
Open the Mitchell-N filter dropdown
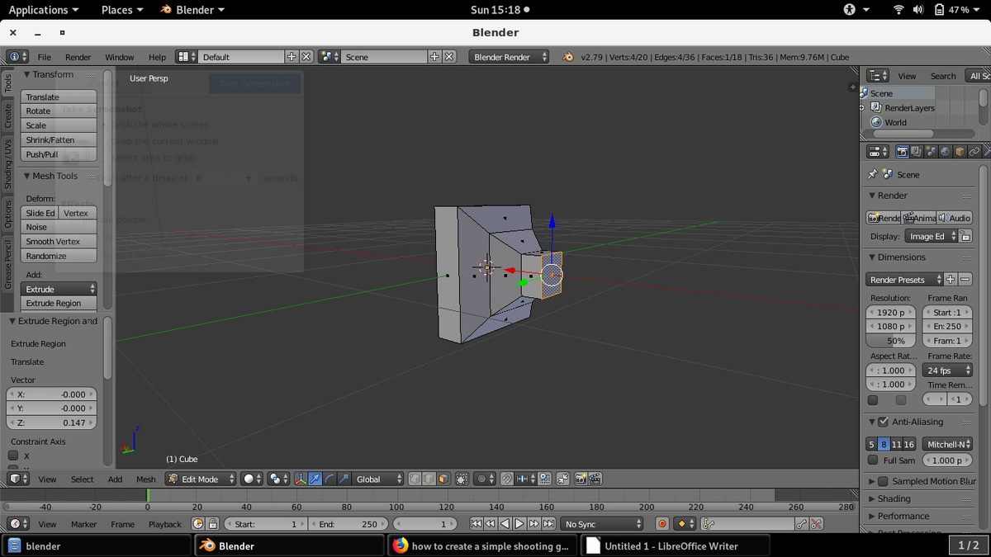point(946,444)
